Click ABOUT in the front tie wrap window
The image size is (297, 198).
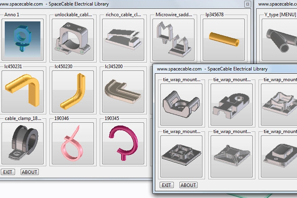coord(188,185)
